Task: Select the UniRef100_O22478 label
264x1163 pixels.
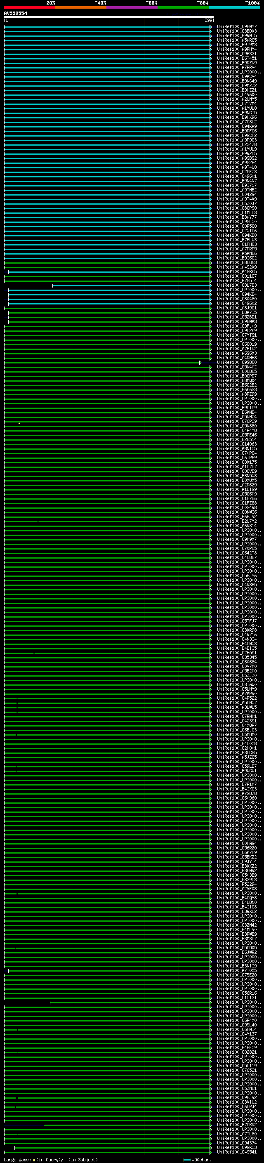Action: click(237, 144)
